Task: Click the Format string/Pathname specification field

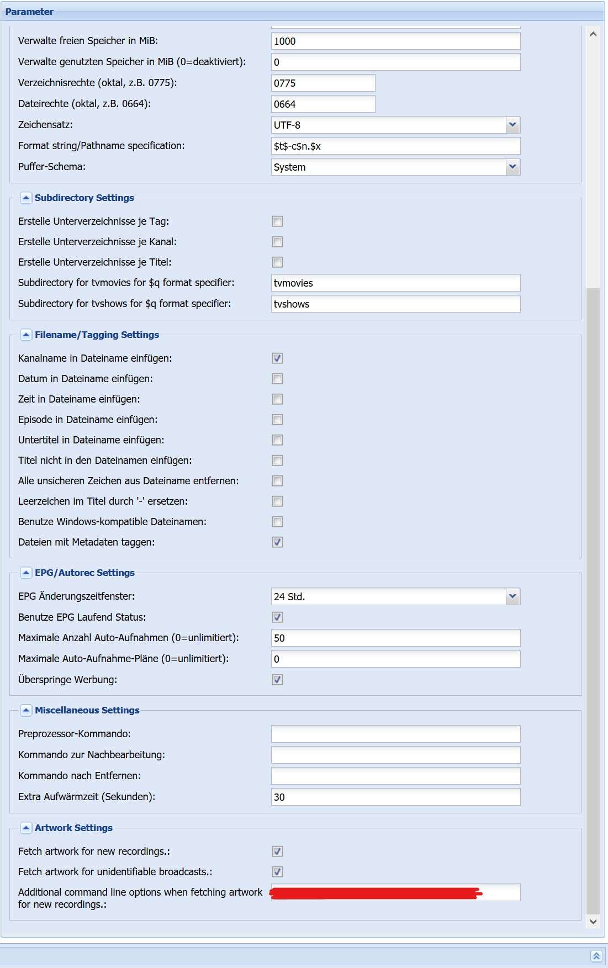Action: (x=395, y=146)
